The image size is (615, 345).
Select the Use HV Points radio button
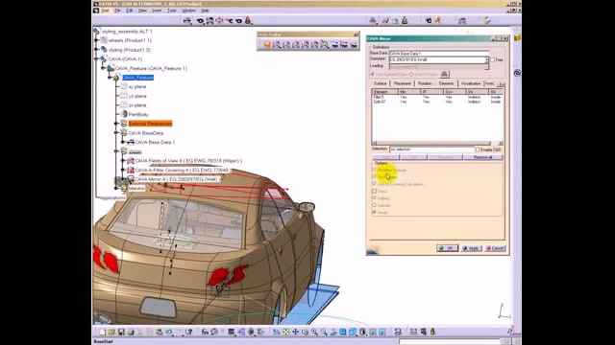[x=411, y=75]
